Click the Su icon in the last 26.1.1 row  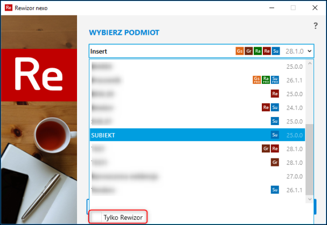275,190
